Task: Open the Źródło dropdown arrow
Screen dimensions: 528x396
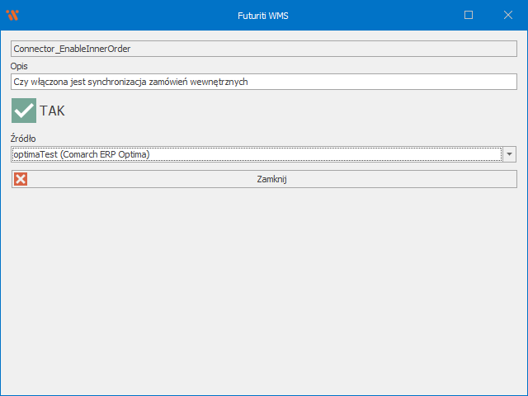Action: (x=509, y=154)
